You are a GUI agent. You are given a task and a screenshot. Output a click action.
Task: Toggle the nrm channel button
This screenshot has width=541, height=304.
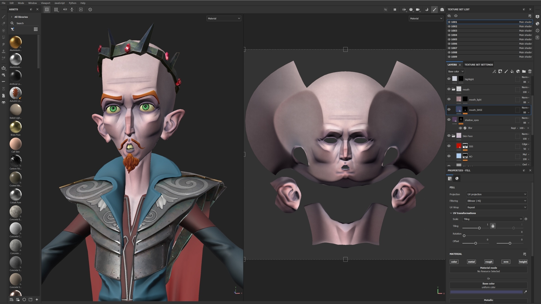[506, 262]
